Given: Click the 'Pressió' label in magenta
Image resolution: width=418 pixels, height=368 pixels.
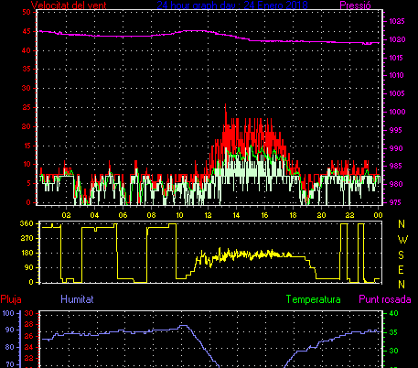Looking at the screenshot, I should coord(355,5).
